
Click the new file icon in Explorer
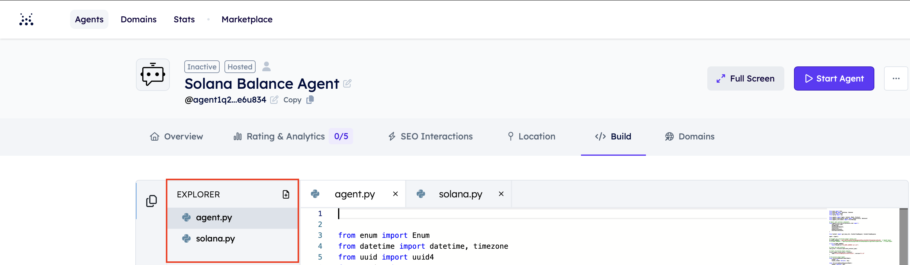click(x=286, y=194)
